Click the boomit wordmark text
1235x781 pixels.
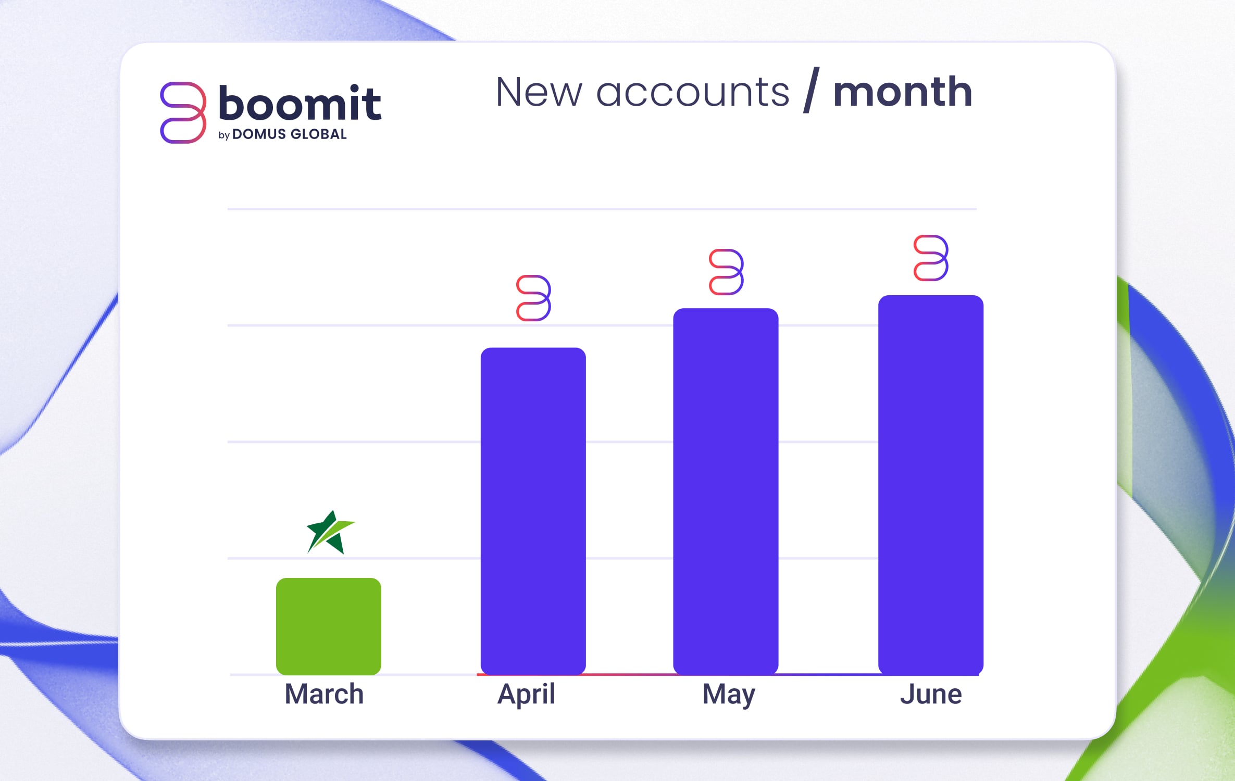pyautogui.click(x=300, y=103)
